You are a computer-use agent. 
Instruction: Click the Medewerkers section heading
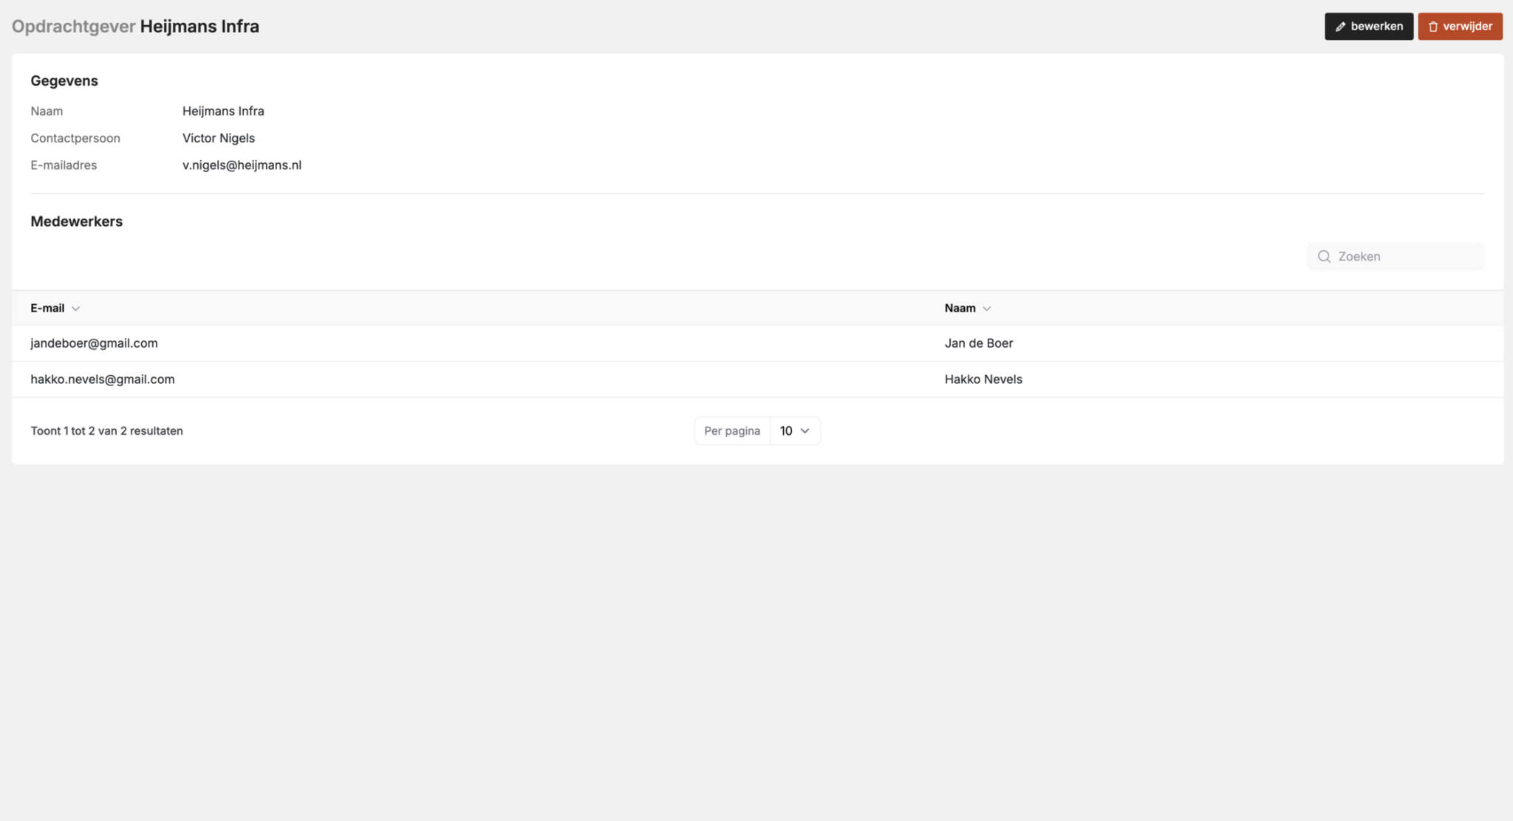77,221
